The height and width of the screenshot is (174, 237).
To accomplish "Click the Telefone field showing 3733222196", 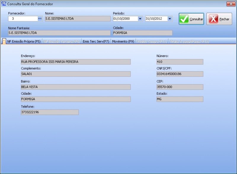I will 49,112.
